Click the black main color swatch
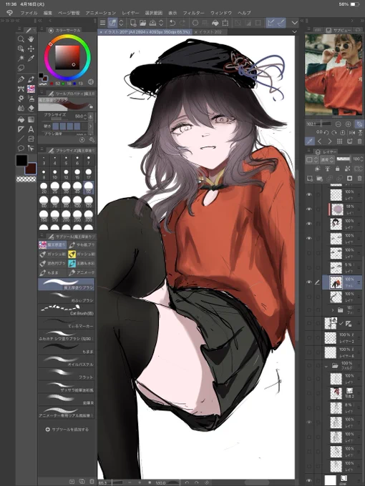Screen dimensions: 365x486 click(21, 160)
